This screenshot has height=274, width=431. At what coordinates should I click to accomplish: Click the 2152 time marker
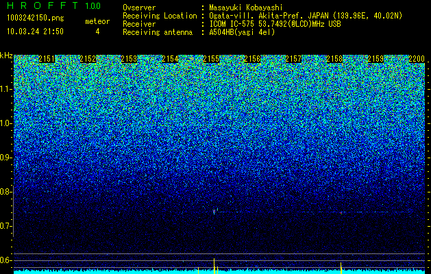coord(88,59)
